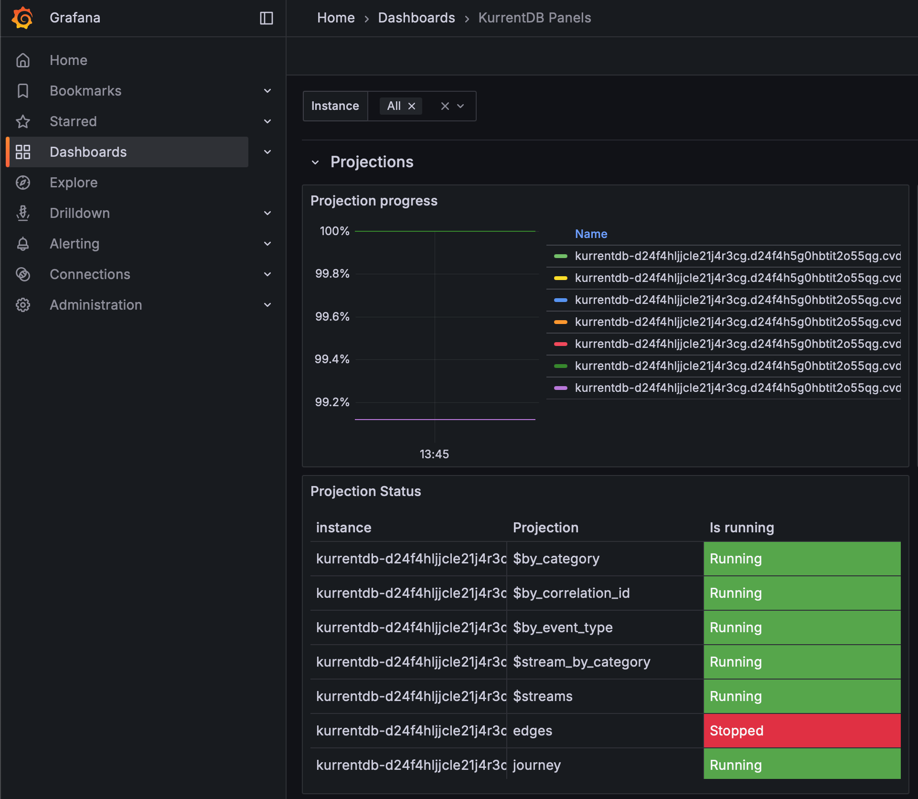Go to Dashboards breadcrumb link

click(416, 18)
